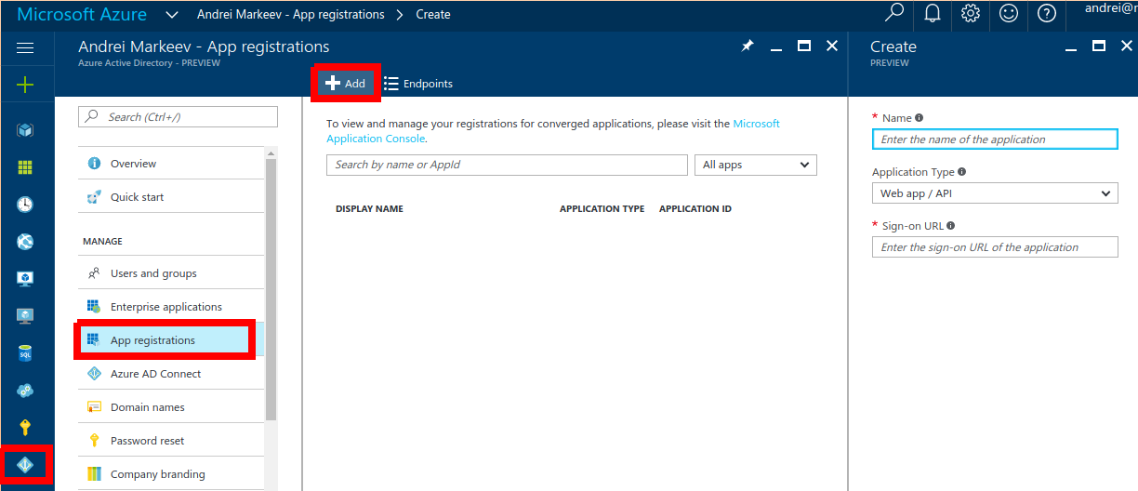
Task: Sort by the DISPLAY NAME column header
Action: 369,209
